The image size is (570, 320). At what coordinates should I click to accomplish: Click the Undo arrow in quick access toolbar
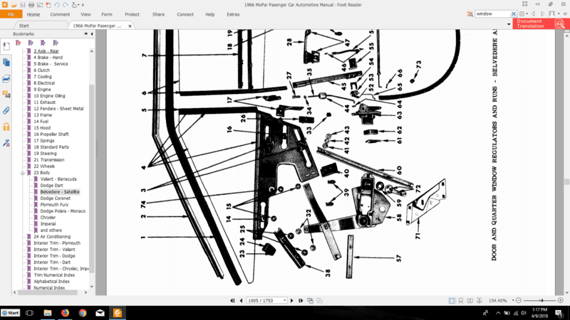click(x=57, y=5)
